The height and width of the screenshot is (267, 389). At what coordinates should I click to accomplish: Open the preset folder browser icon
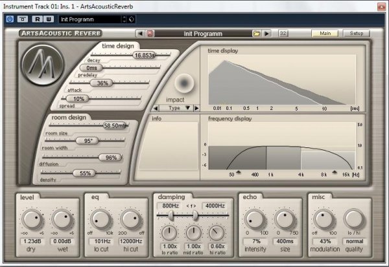click(x=256, y=34)
